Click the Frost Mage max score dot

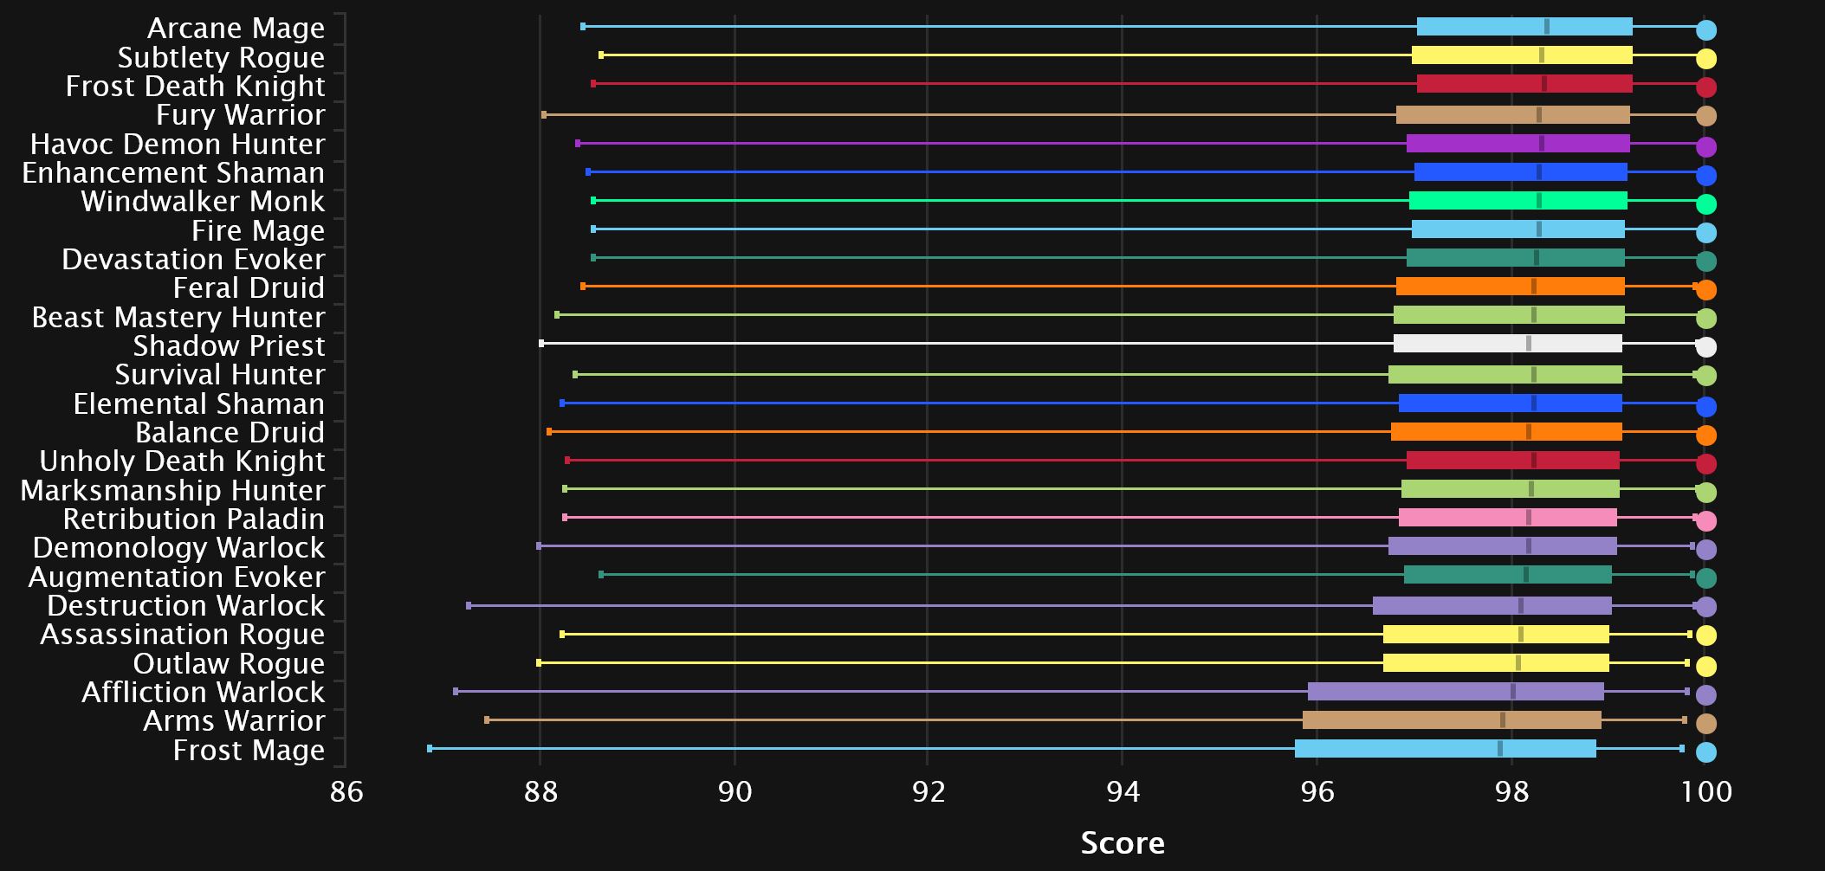(x=1705, y=752)
